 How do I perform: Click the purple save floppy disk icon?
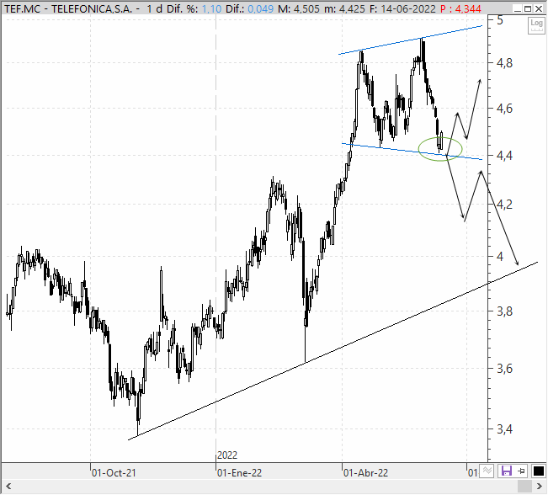[x=506, y=471]
